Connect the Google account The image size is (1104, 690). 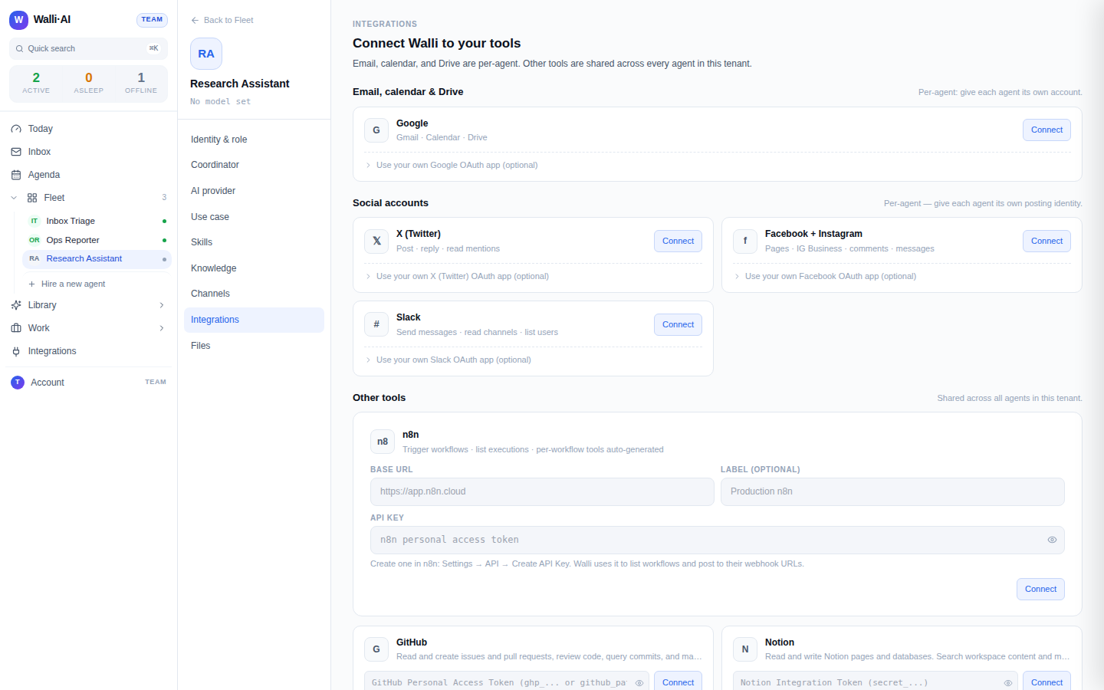tap(1046, 130)
